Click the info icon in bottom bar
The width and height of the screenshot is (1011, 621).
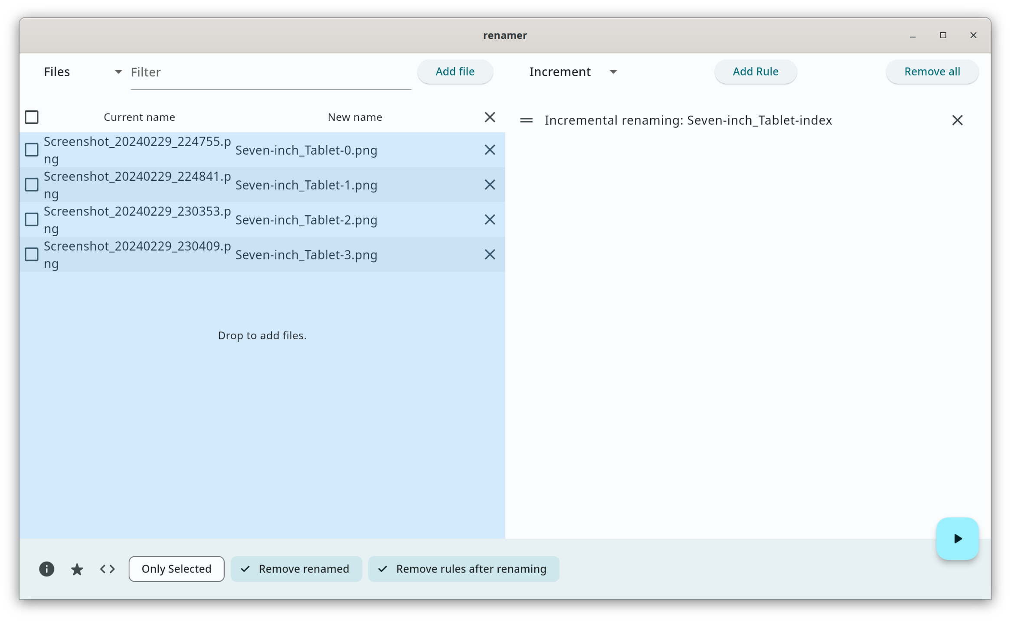[46, 569]
